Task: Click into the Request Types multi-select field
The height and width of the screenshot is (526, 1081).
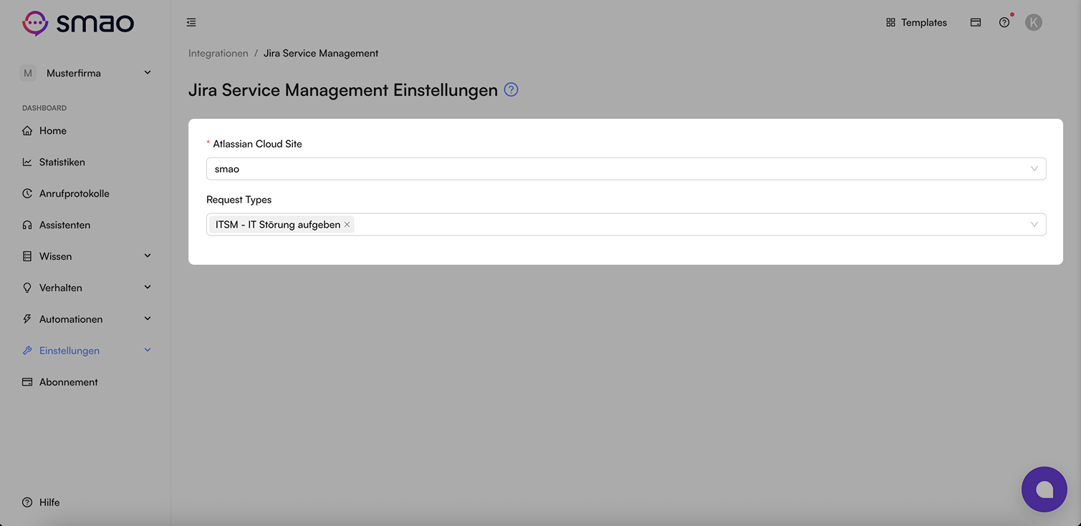Action: [x=626, y=225]
